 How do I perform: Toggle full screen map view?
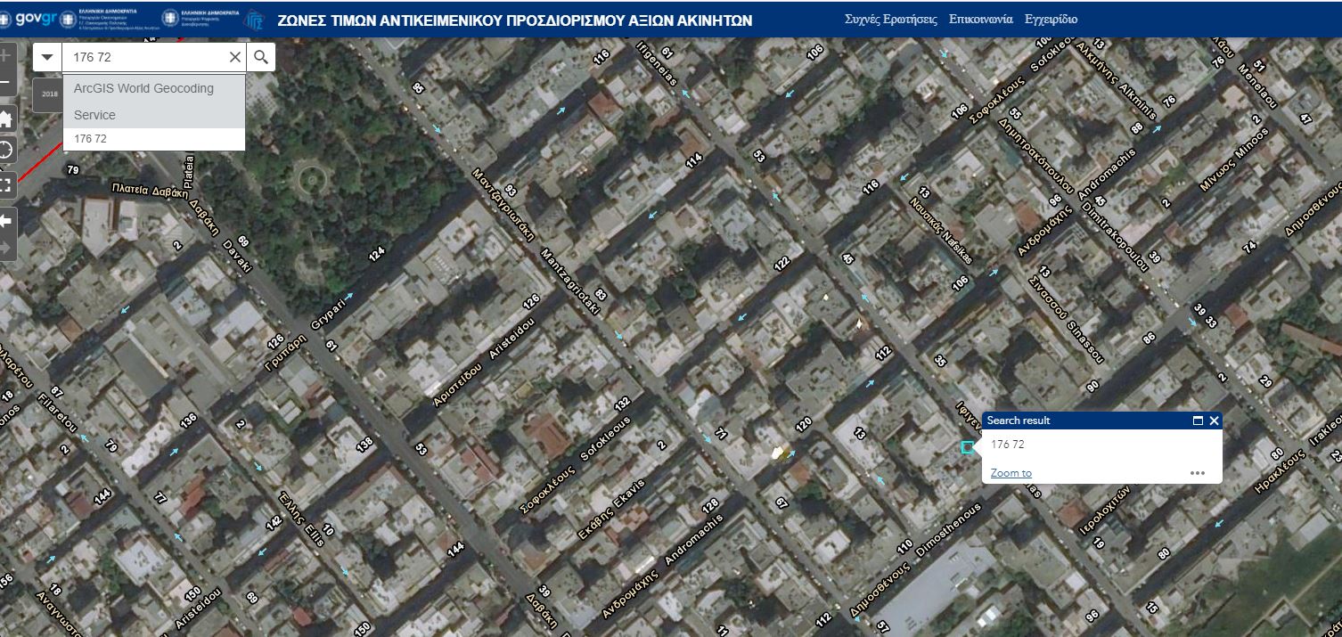pos(5,184)
